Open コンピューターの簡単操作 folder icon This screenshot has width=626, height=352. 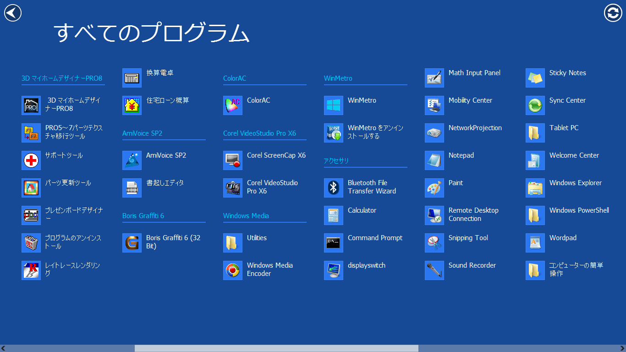pyautogui.click(x=535, y=270)
